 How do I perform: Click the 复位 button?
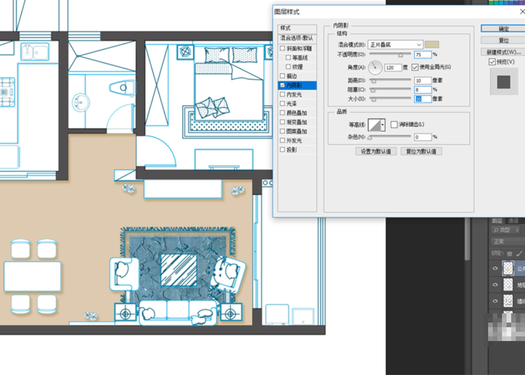(503, 40)
